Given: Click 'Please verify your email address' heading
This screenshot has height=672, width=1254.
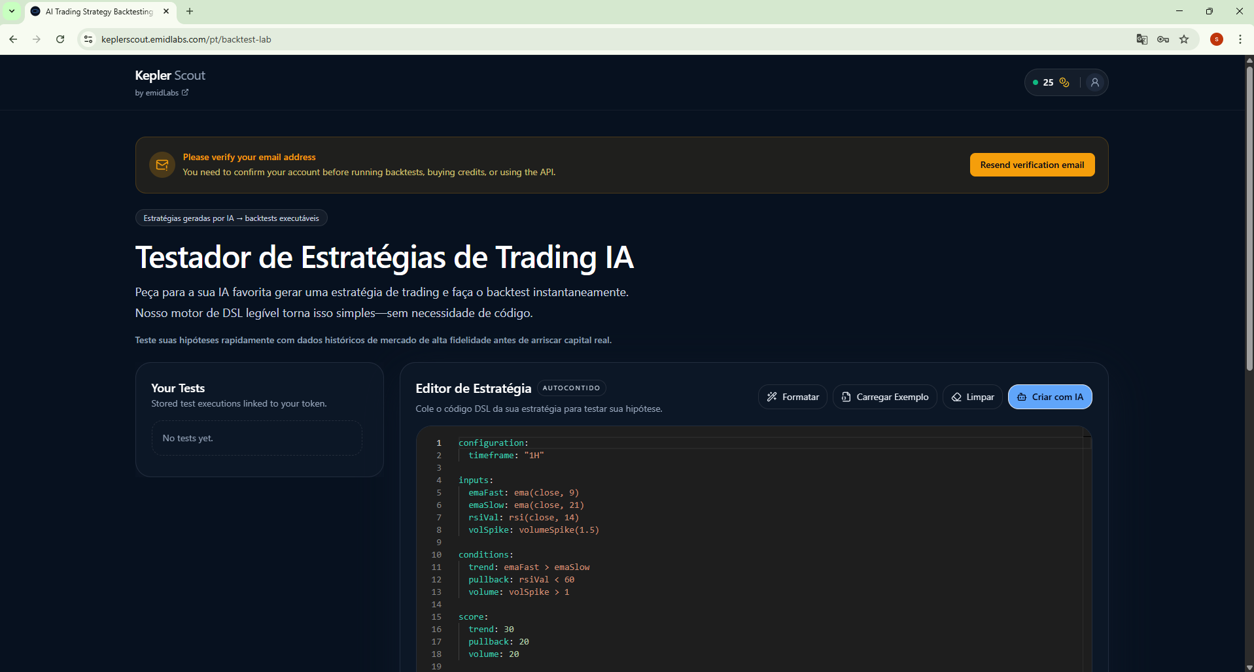Looking at the screenshot, I should click(249, 157).
